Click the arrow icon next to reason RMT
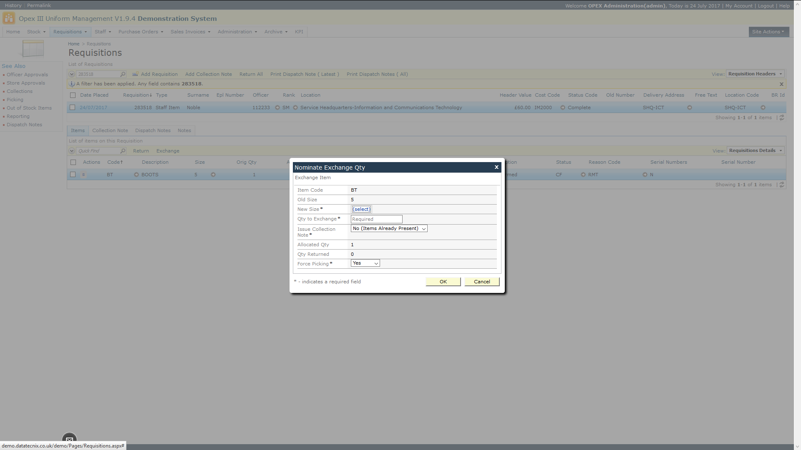Screen dimensions: 801x450 coord(645,175)
